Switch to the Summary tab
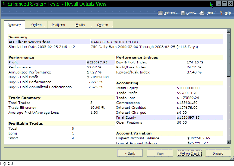This screenshot has width=234, height=166. coord(14,25)
